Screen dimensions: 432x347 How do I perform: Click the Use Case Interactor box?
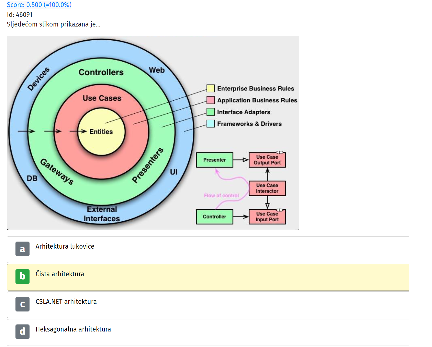tap(267, 188)
